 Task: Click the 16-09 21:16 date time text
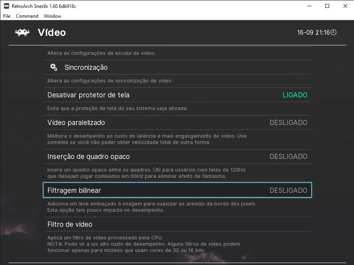(313, 32)
